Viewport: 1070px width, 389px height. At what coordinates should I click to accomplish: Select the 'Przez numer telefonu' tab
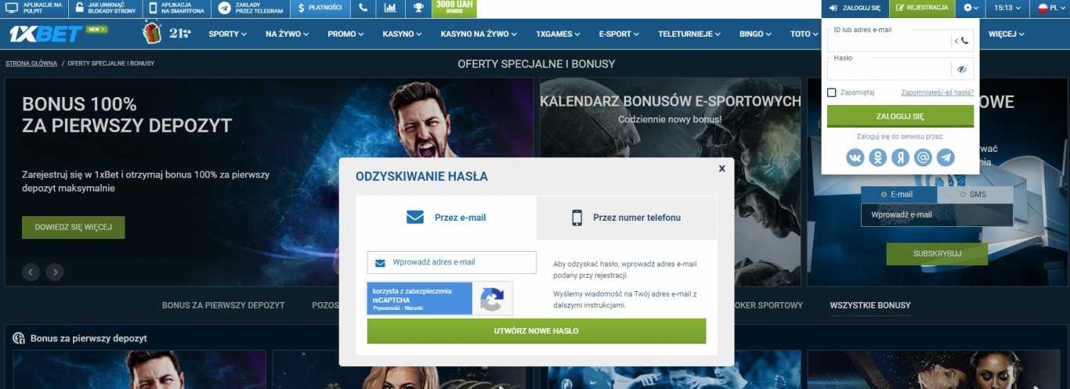627,218
